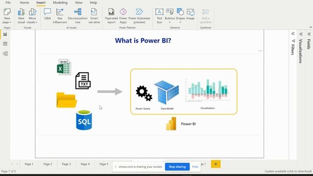Click the 'Power BI' text label

tap(188, 124)
